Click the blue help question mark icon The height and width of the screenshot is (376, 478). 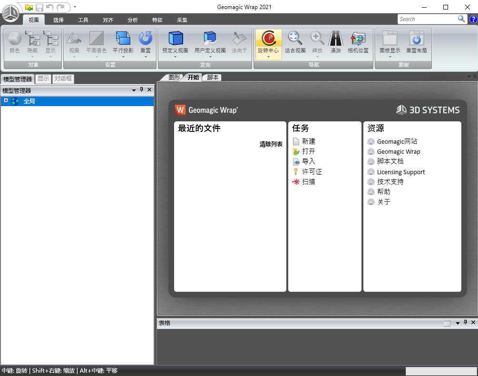pyautogui.click(x=473, y=19)
